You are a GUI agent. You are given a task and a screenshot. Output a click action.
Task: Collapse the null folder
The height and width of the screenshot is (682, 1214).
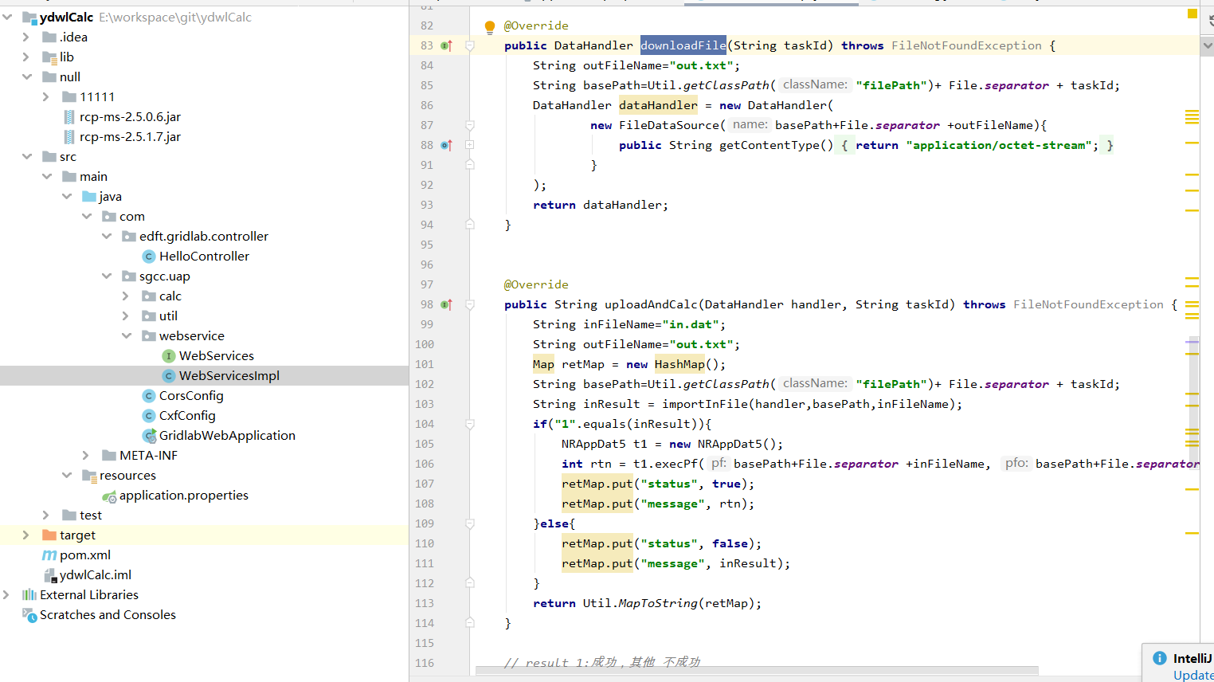pos(26,76)
